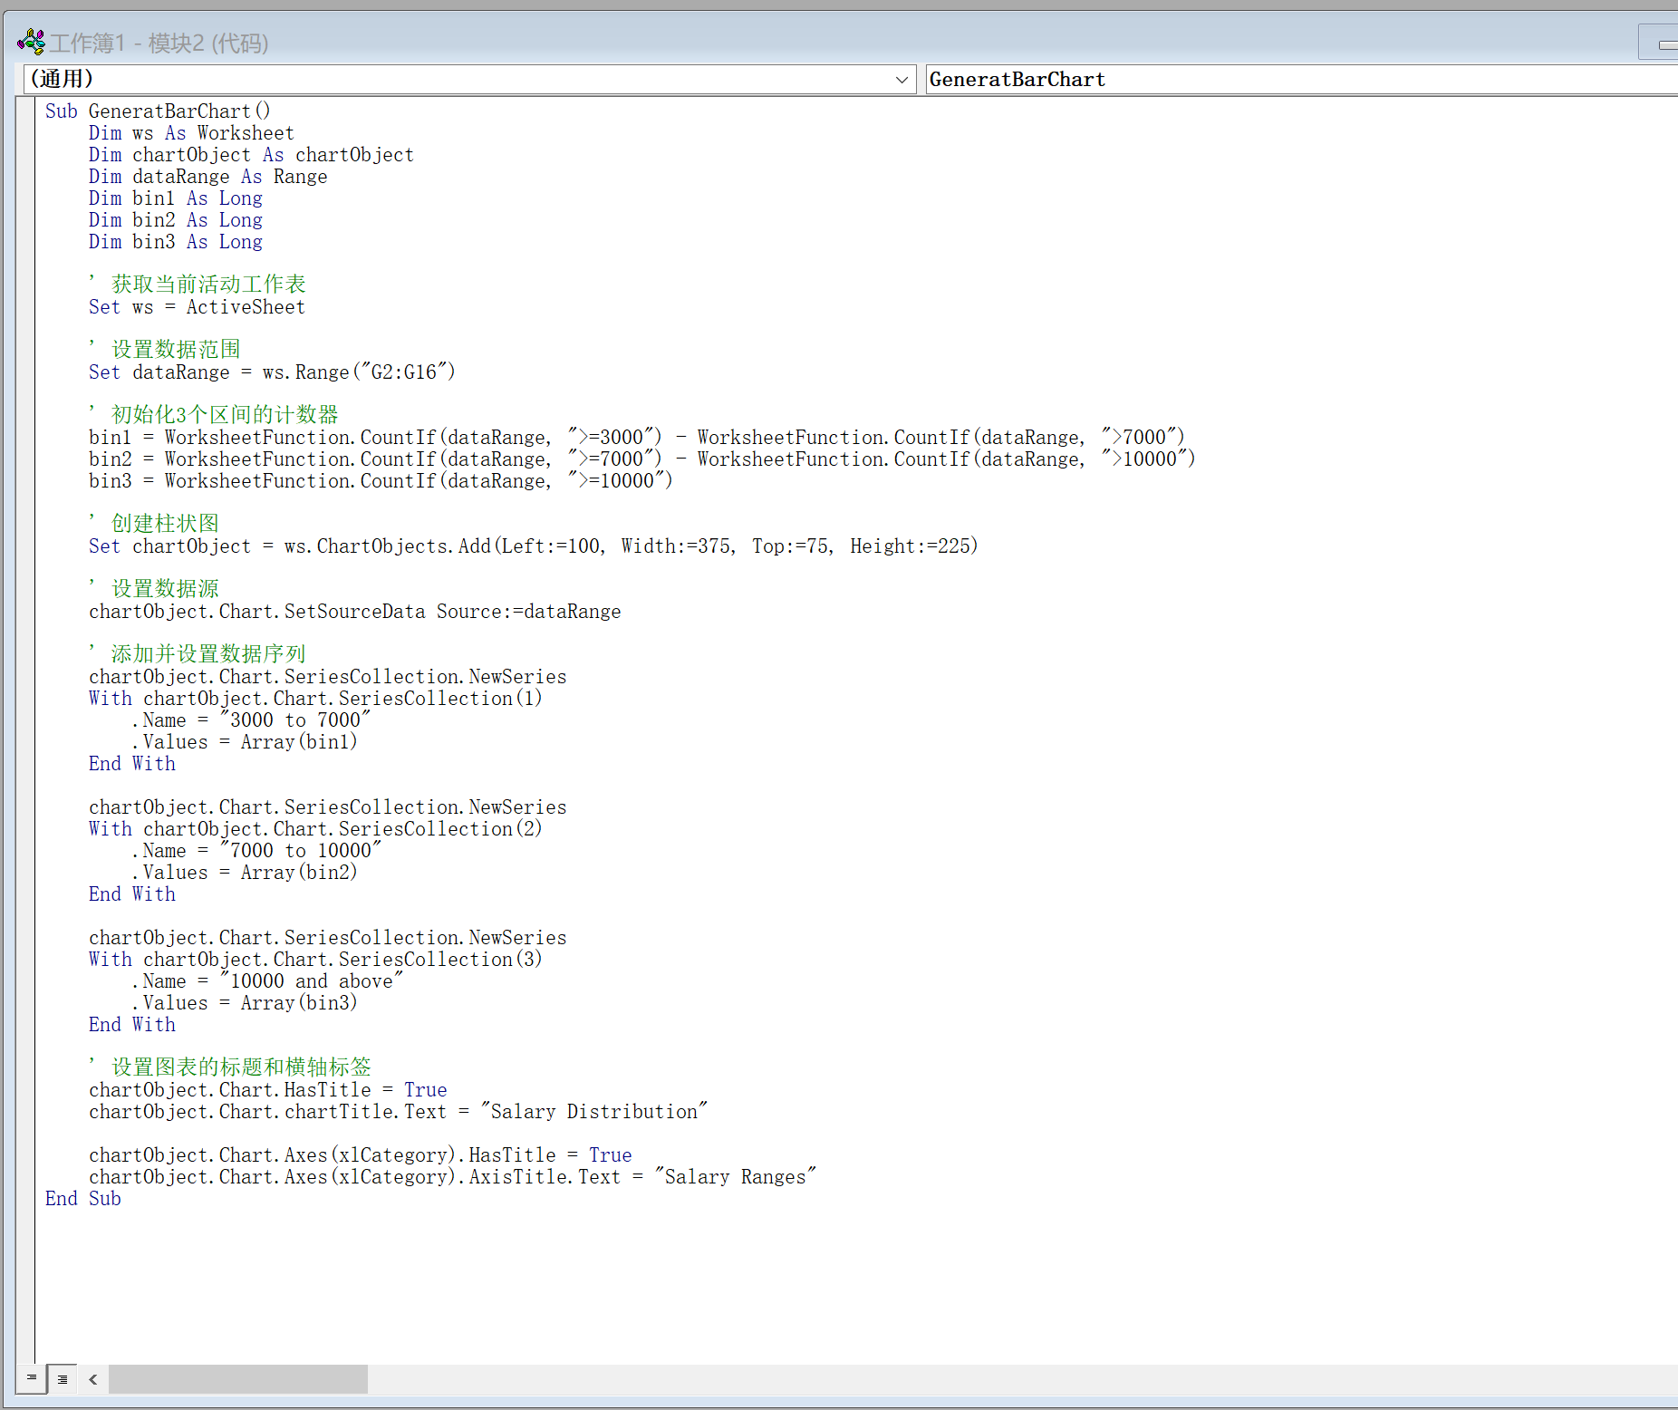Screen dimensions: 1678x1410
Task: Click the '.Name = "7000 to 10000"' line
Action: (256, 851)
